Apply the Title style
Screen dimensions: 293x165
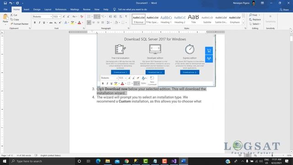[193, 19]
